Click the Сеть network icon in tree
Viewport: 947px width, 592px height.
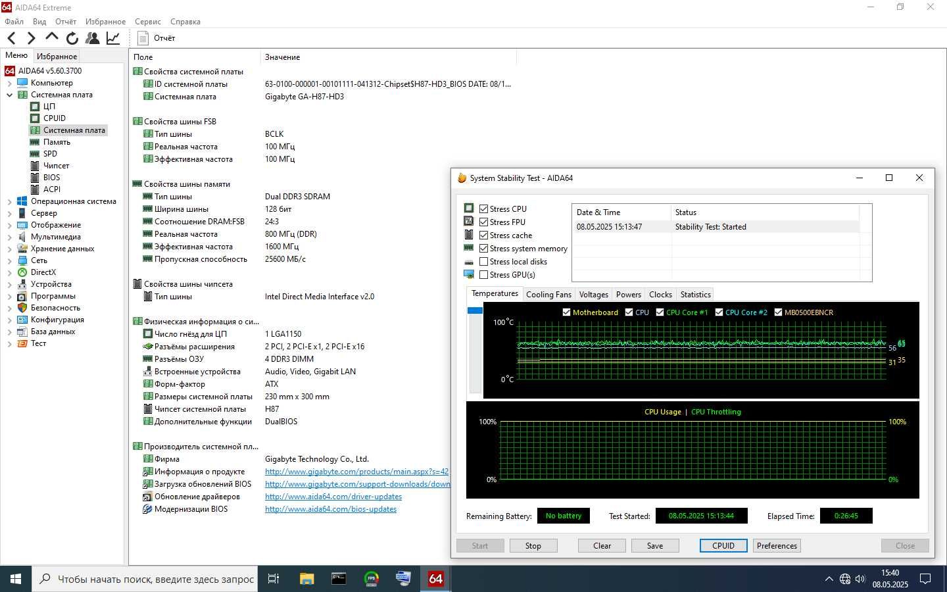click(22, 260)
